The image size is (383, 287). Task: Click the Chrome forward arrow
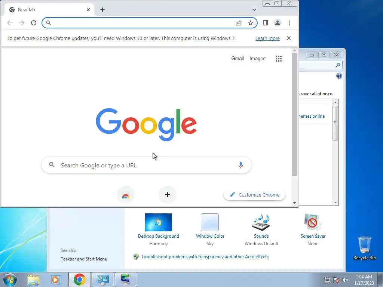(22, 23)
